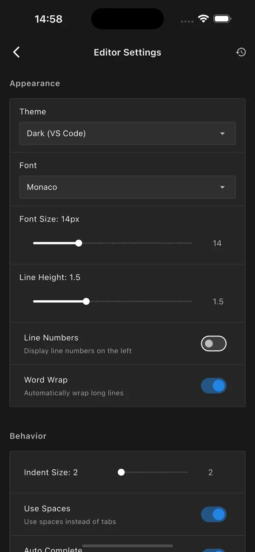
Task: Enable the Line Numbers toggle
Action: 213,343
